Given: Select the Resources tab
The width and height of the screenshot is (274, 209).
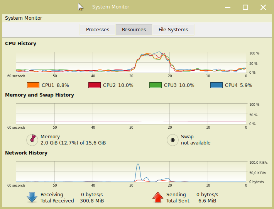Looking at the screenshot, I should click(134, 30).
